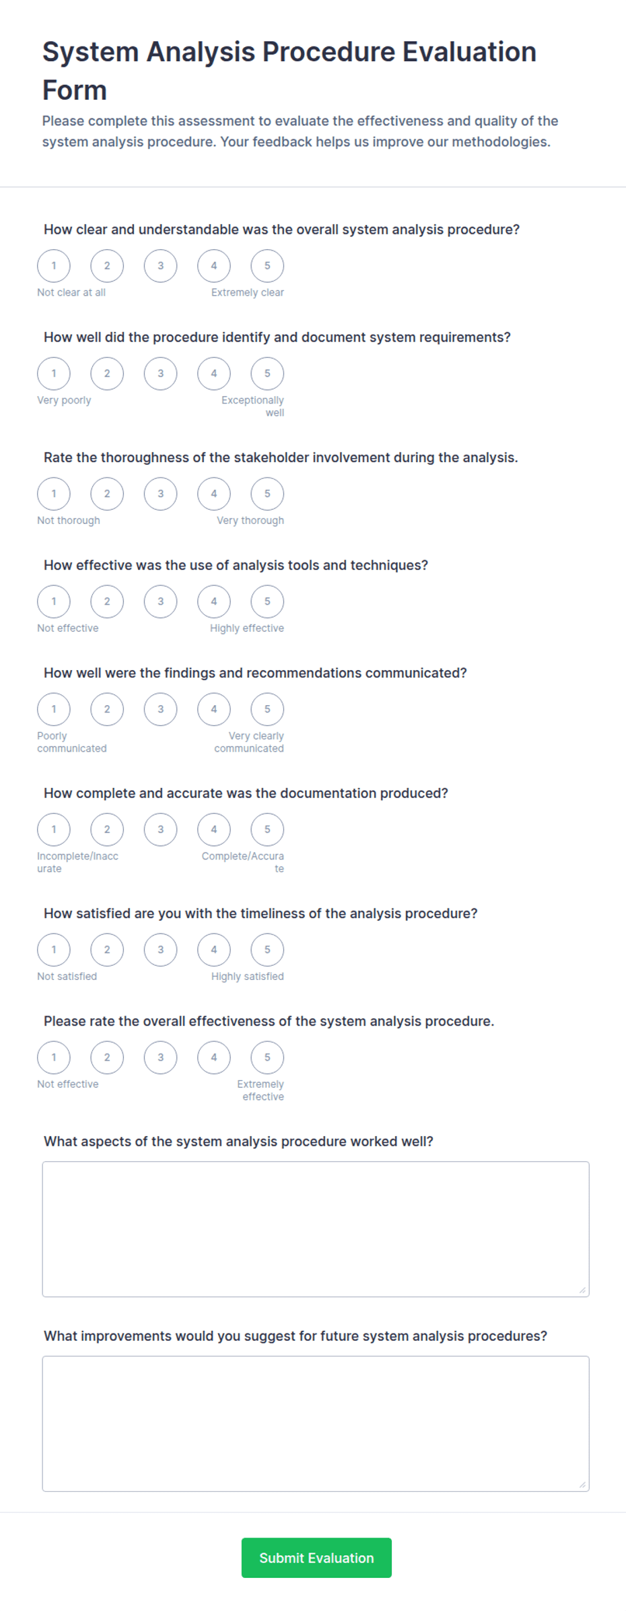
Task: Submit the evaluation form
Action: (x=316, y=1558)
